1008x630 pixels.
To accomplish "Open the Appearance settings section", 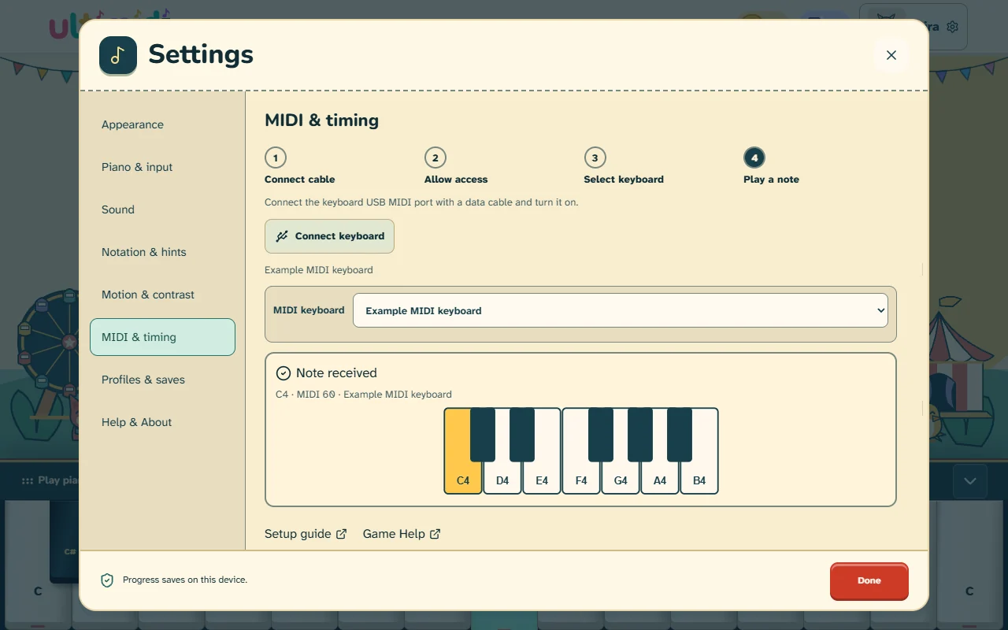I will [x=162, y=124].
